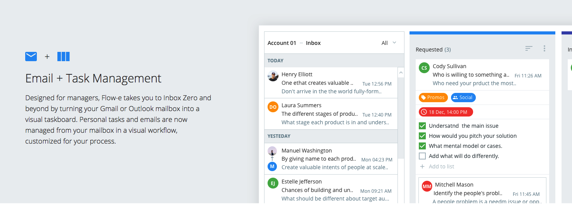Click Henry Elliott's profile photo
The image size is (572, 204).
tap(273, 76)
